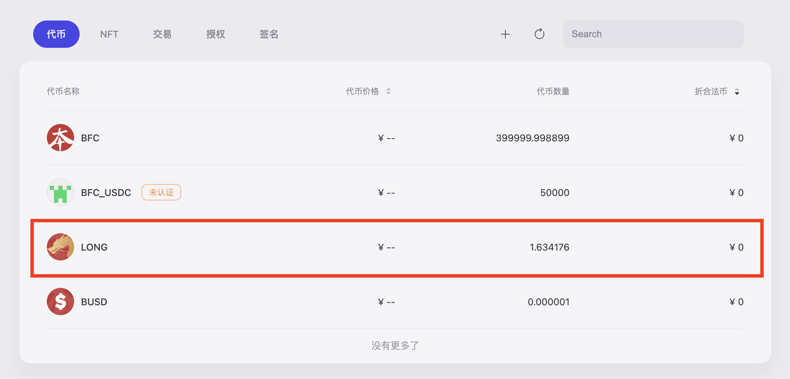Sort by fiat value arrows
Image resolution: width=790 pixels, height=379 pixels.
click(x=737, y=91)
